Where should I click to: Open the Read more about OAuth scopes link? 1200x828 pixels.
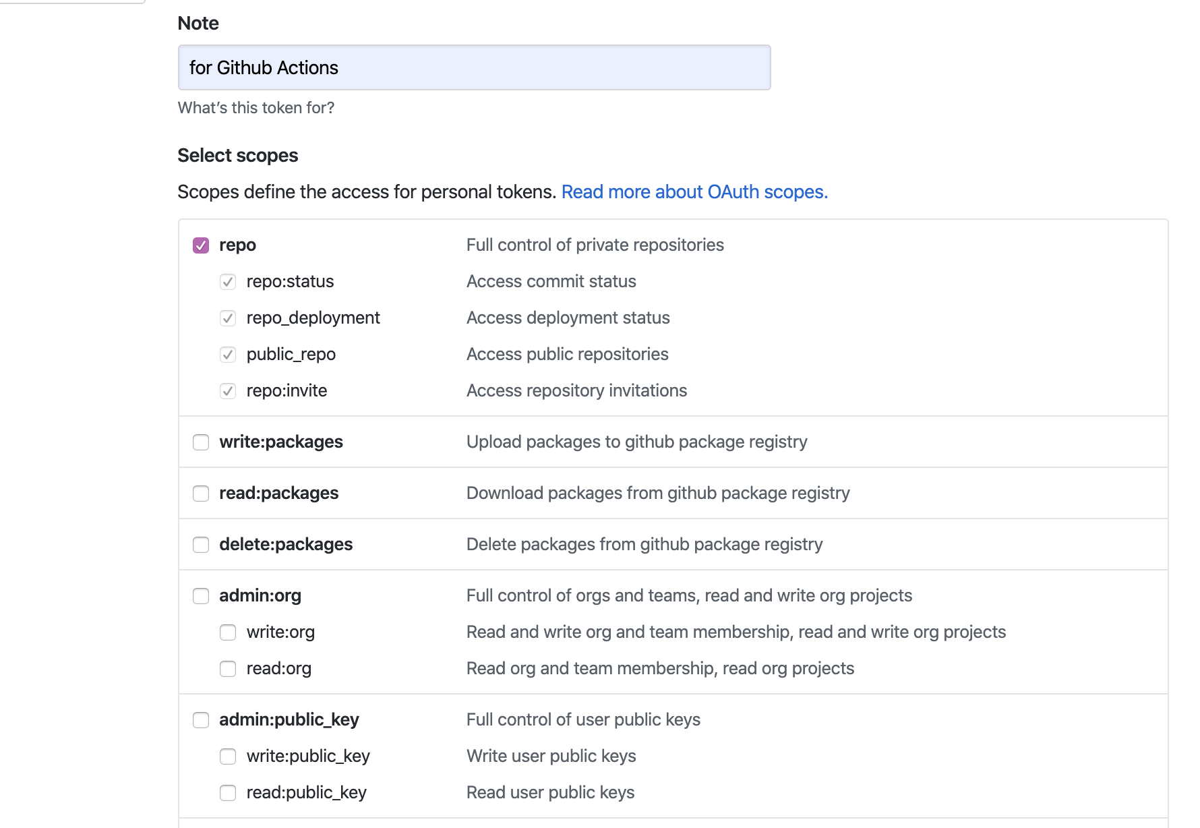point(694,192)
